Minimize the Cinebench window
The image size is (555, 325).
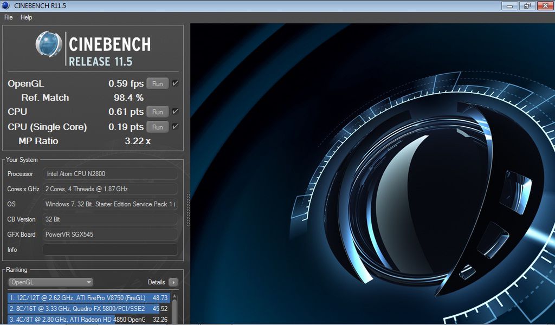point(509,5)
